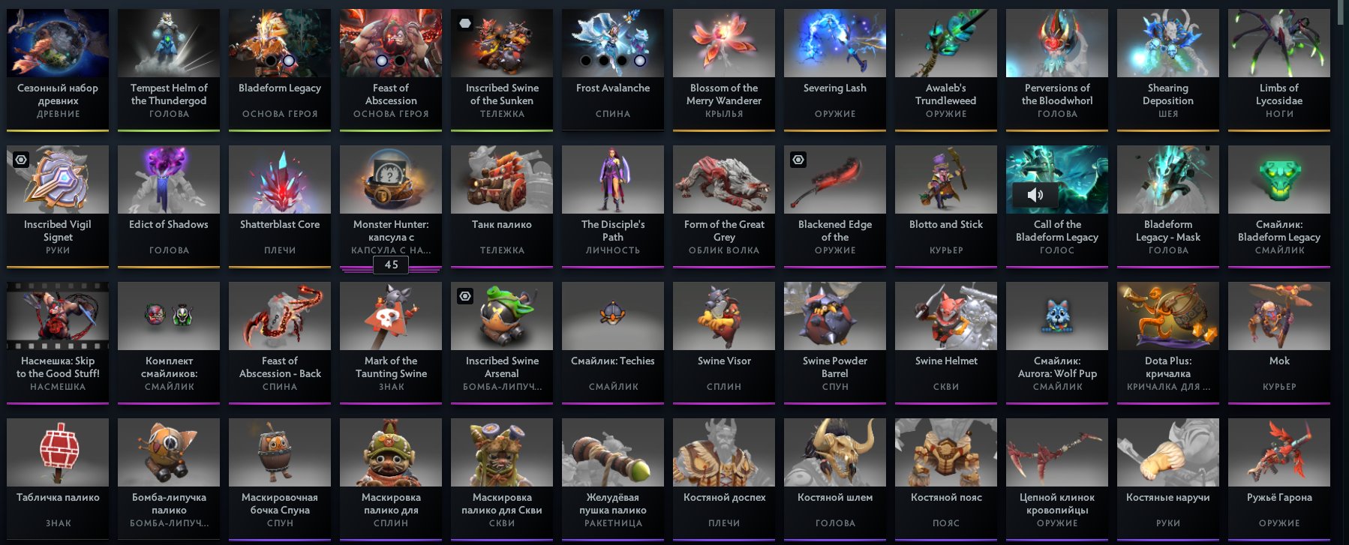The height and width of the screenshot is (545, 1349).
Task: Select the Limbs of Lycosidae legs item
Action: point(1279,70)
